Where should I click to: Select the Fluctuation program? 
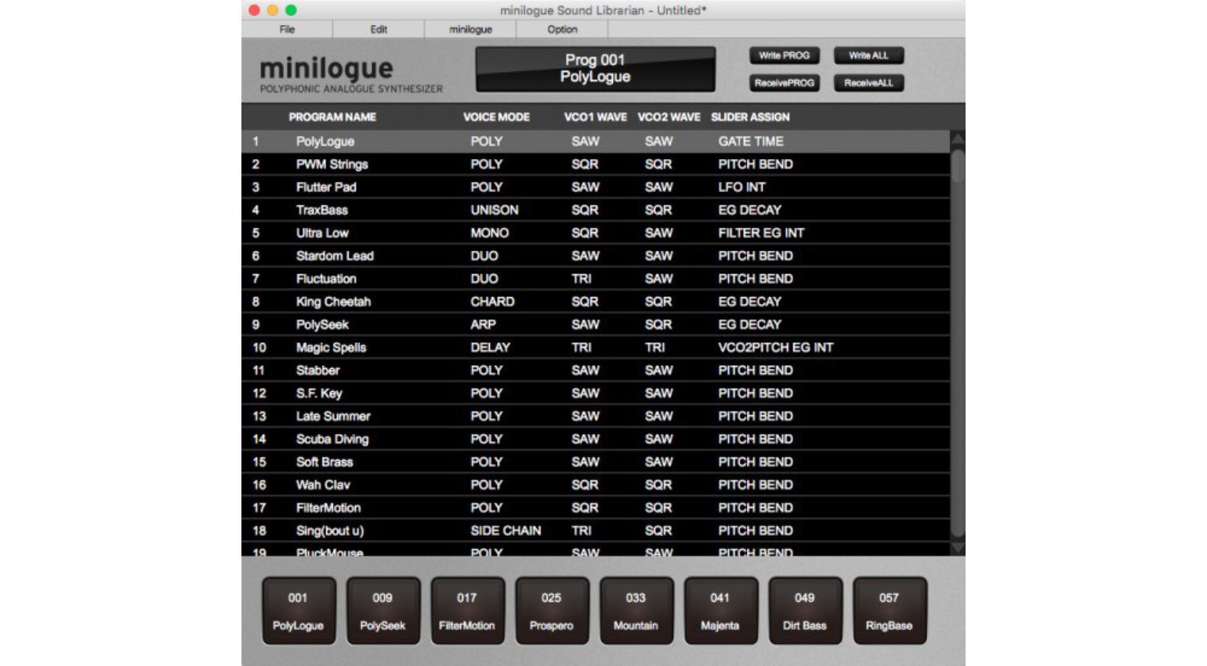(596, 278)
